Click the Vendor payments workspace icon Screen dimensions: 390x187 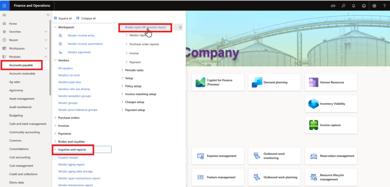point(60,52)
